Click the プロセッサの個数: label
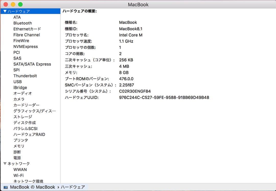 click(80, 47)
